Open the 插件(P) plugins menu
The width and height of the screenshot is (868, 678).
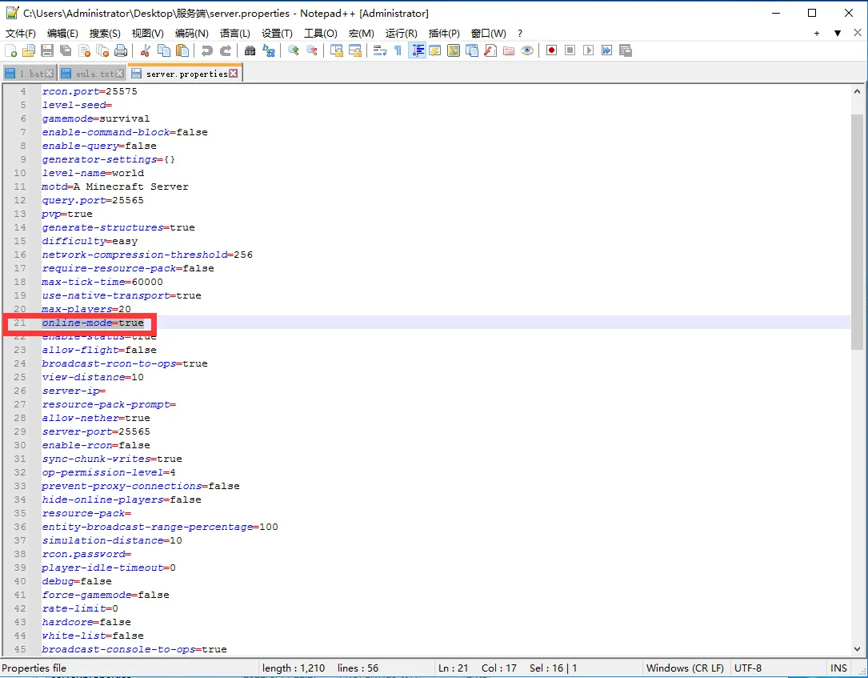444,33
